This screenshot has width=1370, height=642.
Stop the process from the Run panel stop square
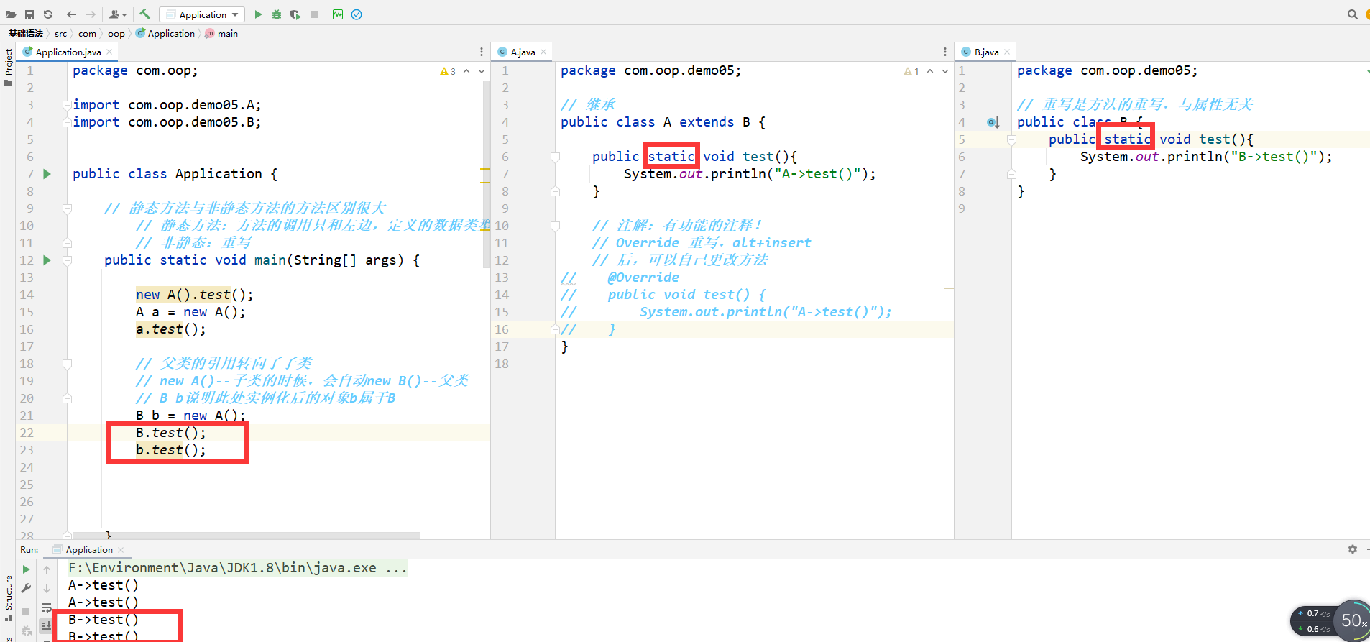[26, 612]
